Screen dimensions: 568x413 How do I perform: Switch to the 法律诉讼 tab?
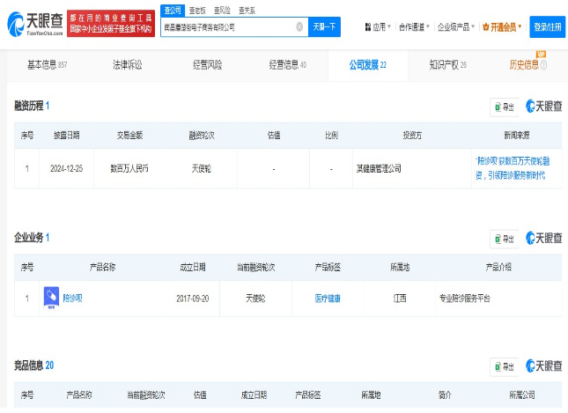pos(127,65)
